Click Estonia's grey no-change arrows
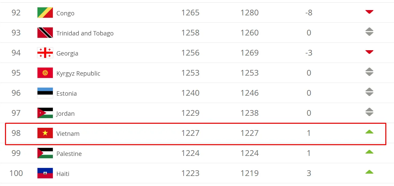Image resolution: width=394 pixels, height=186 pixels. point(369,92)
